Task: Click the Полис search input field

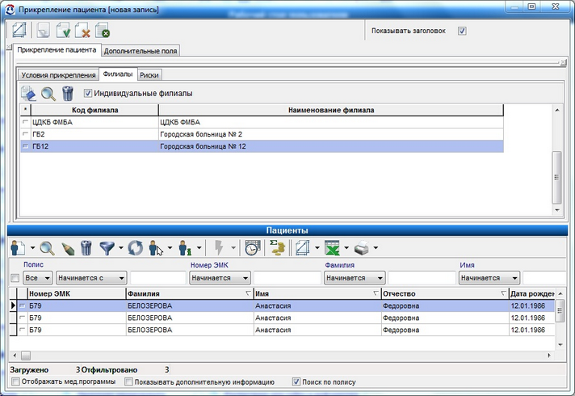Action: click(158, 278)
